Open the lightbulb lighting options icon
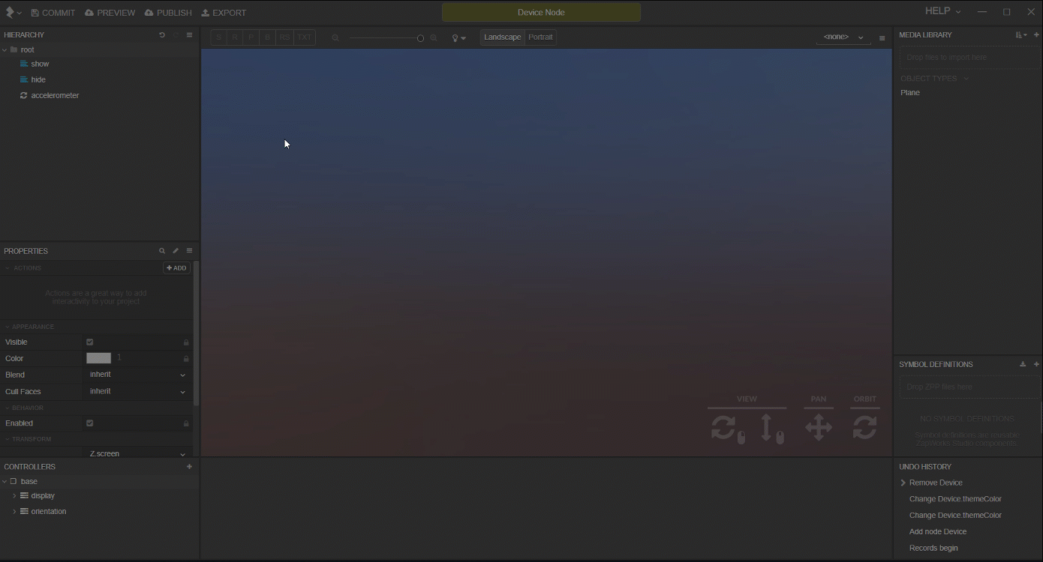Screen dimensions: 1043x562 (455, 37)
